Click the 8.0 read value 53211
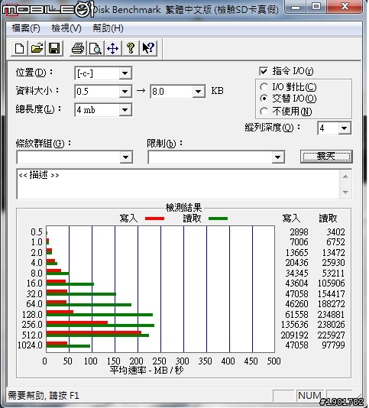This screenshot has width=369, height=408. coord(333,274)
